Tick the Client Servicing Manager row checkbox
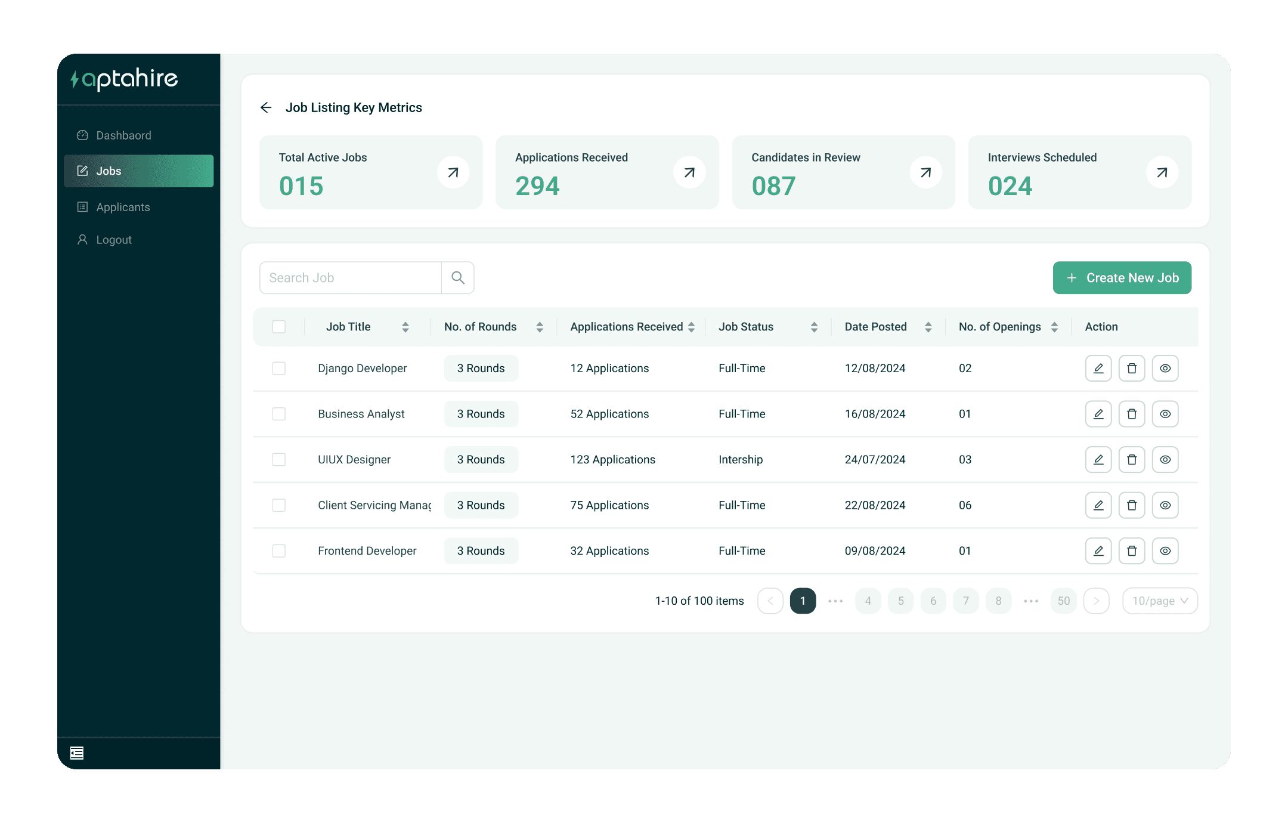The height and width of the screenshot is (823, 1288). click(278, 505)
